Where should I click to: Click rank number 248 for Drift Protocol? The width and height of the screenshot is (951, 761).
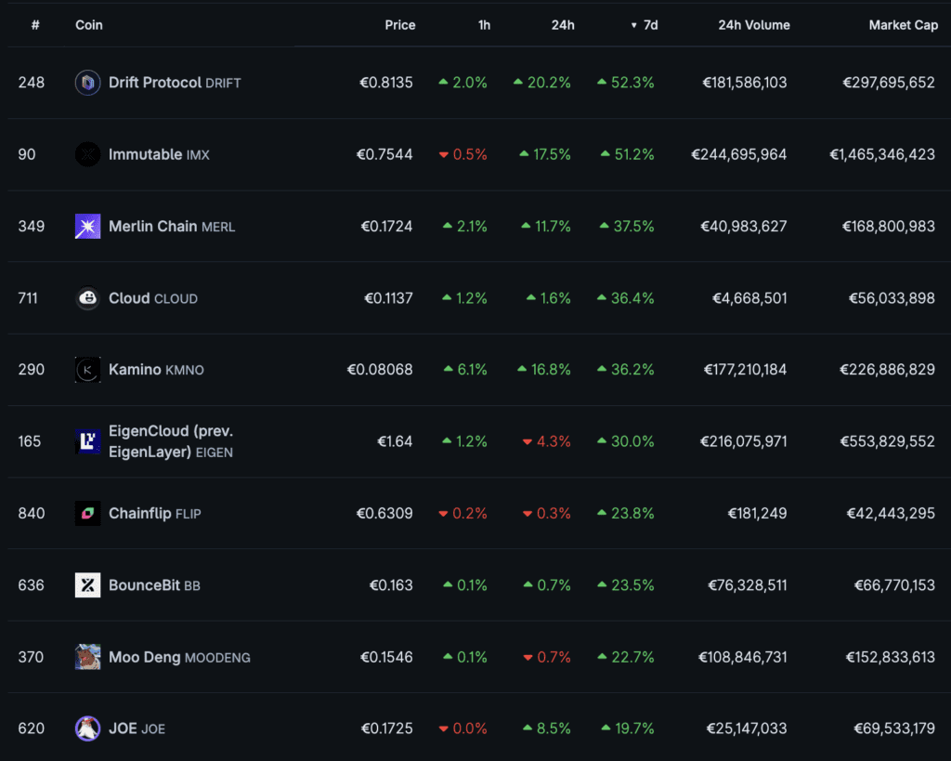(31, 83)
